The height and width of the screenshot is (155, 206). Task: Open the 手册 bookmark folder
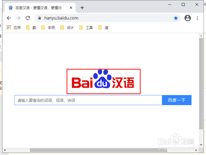48,27
